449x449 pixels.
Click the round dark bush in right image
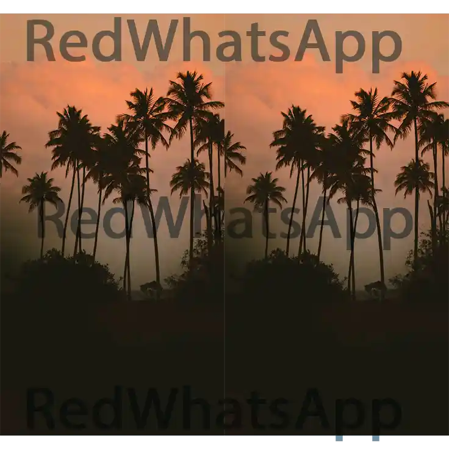[293, 271]
